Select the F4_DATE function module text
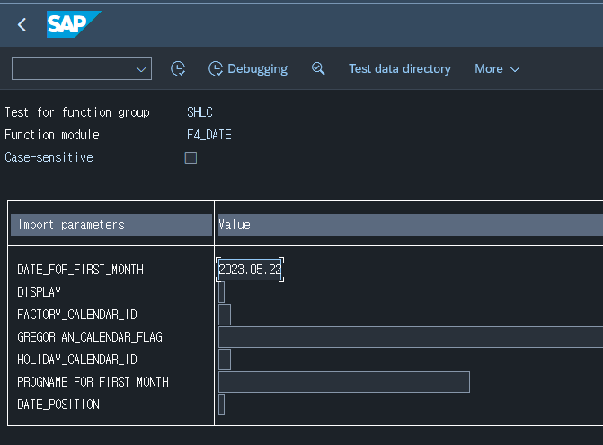Image resolution: width=603 pixels, height=445 pixels. tap(209, 135)
